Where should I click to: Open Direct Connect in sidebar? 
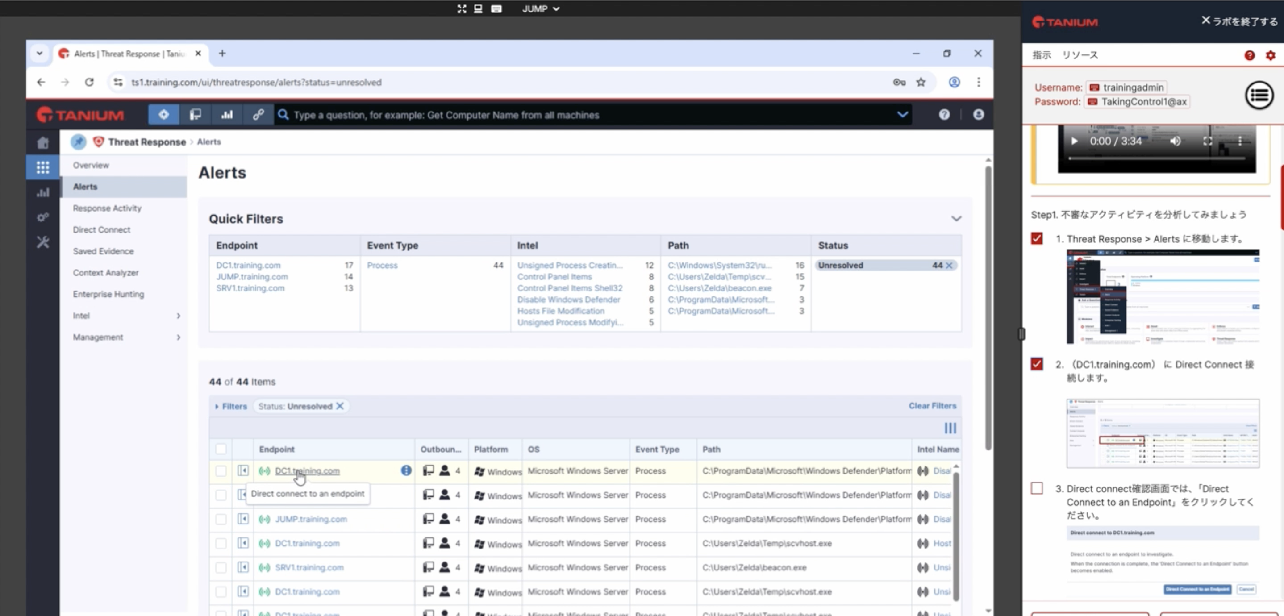102,230
